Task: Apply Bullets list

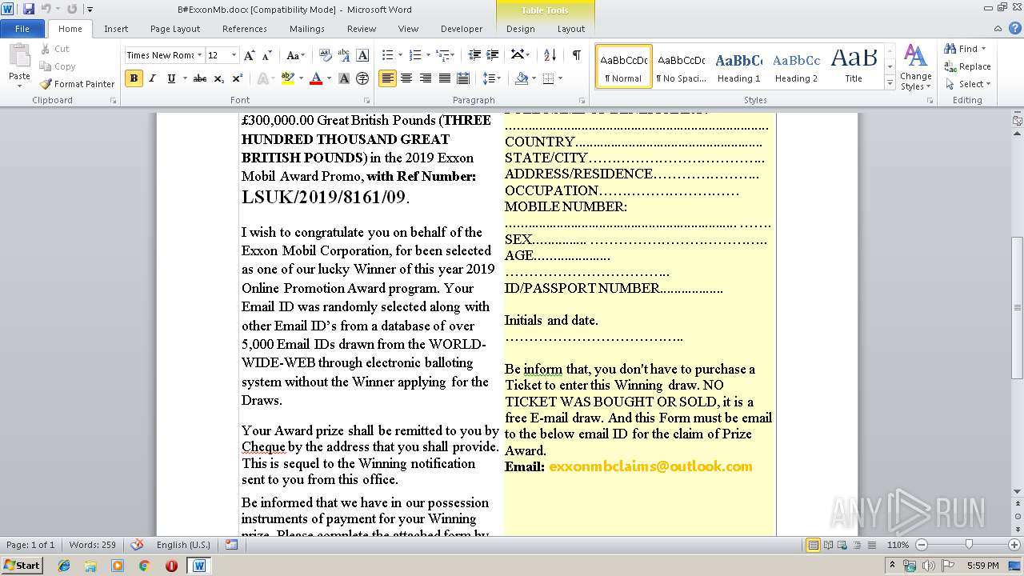Action: (x=387, y=55)
